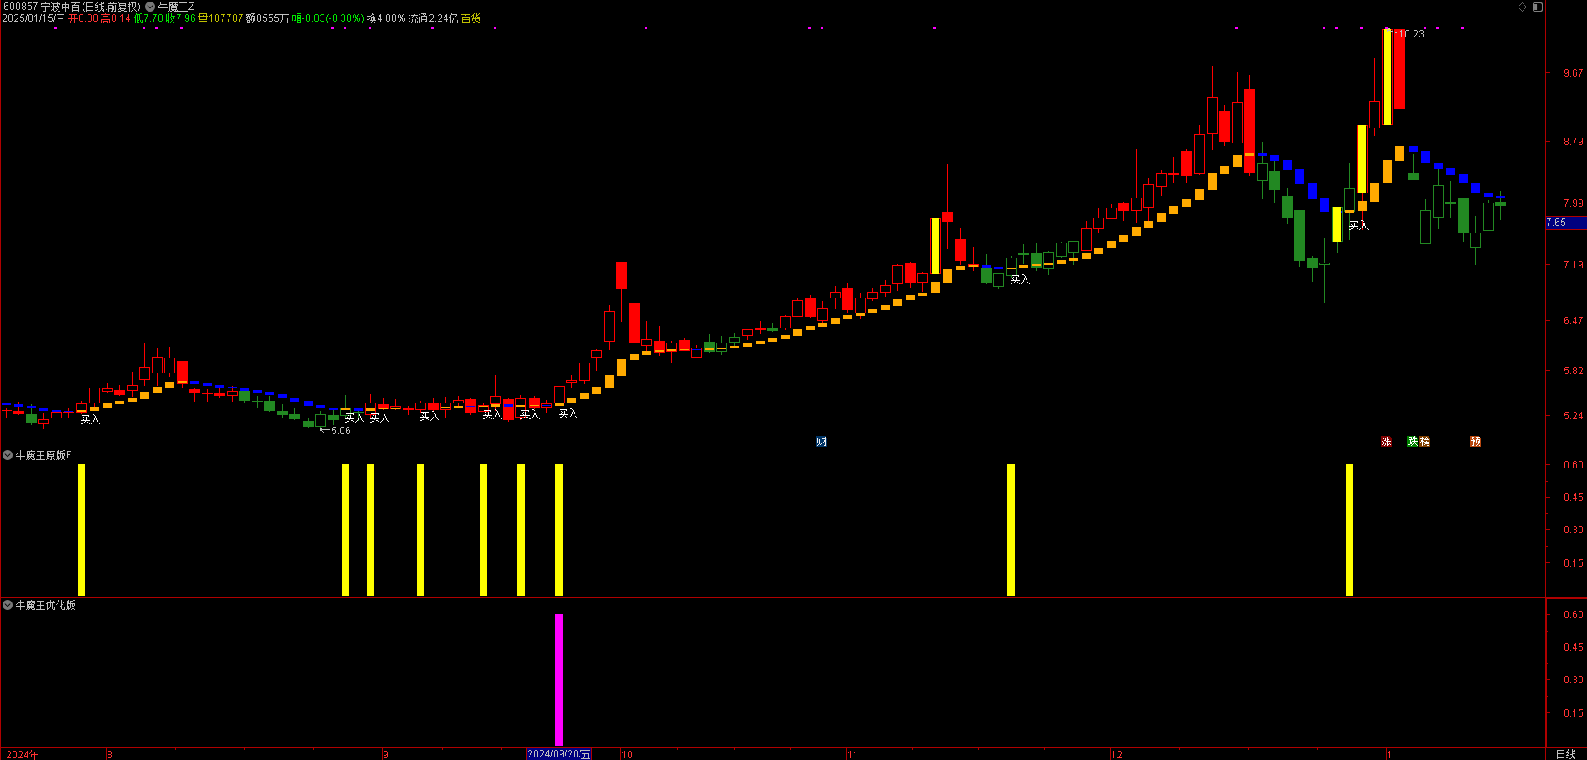Click the 幅-0.03(-0.38%) change value
The width and height of the screenshot is (1587, 760).
click(328, 18)
